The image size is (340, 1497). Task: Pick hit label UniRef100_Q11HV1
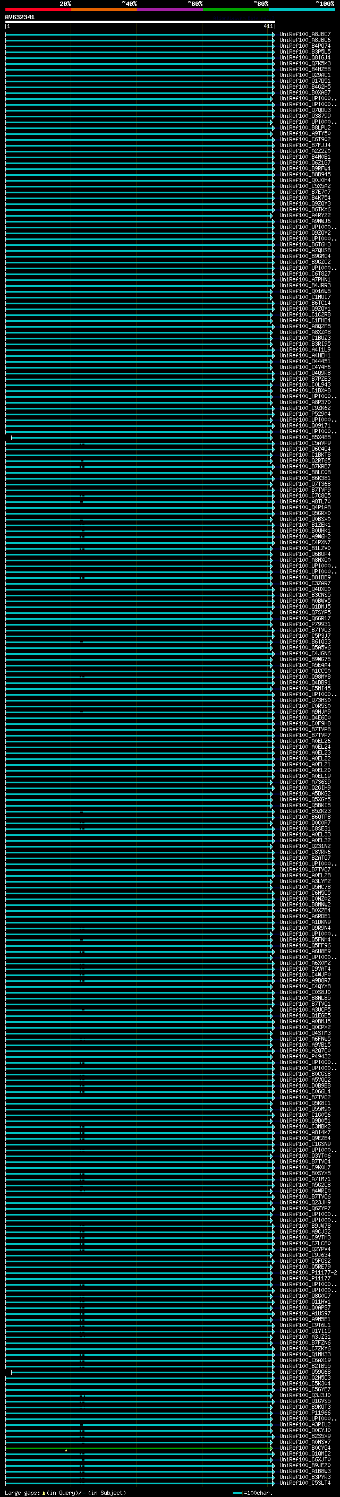point(305,1302)
